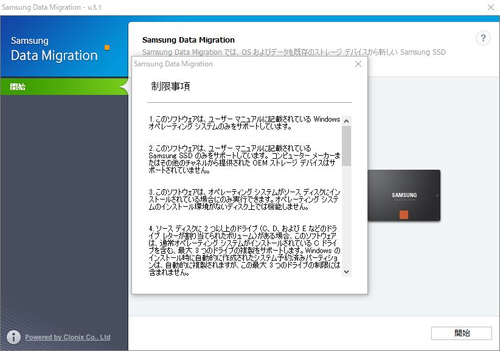Image resolution: width=500 pixels, height=351 pixels.
Task: Click the help question mark icon
Action: (x=483, y=38)
